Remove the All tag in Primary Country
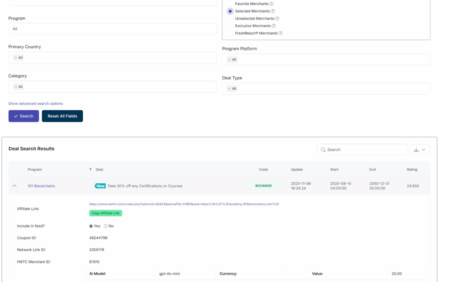 pyautogui.click(x=15, y=58)
